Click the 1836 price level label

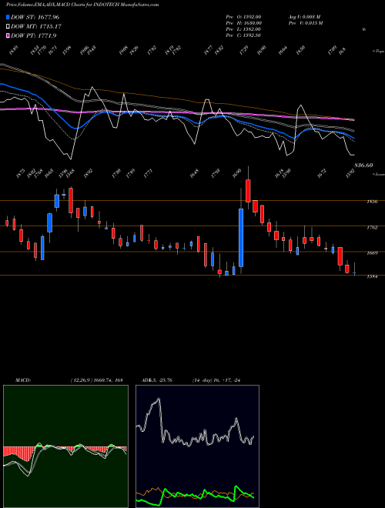click(x=372, y=202)
